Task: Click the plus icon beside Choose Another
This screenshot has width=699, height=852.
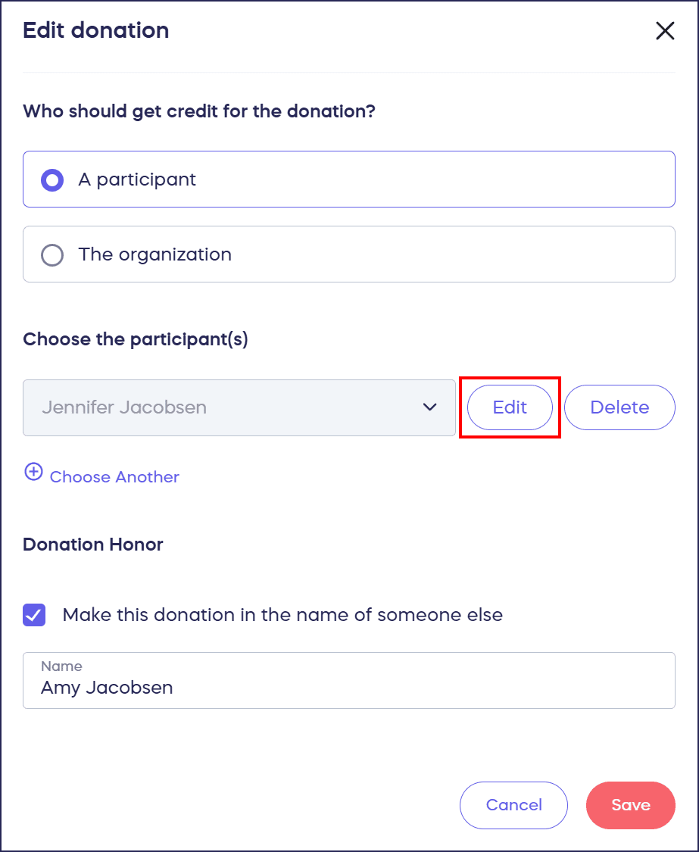Action: [33, 473]
